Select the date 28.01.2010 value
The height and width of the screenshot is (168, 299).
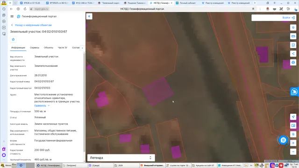[x=41, y=75]
